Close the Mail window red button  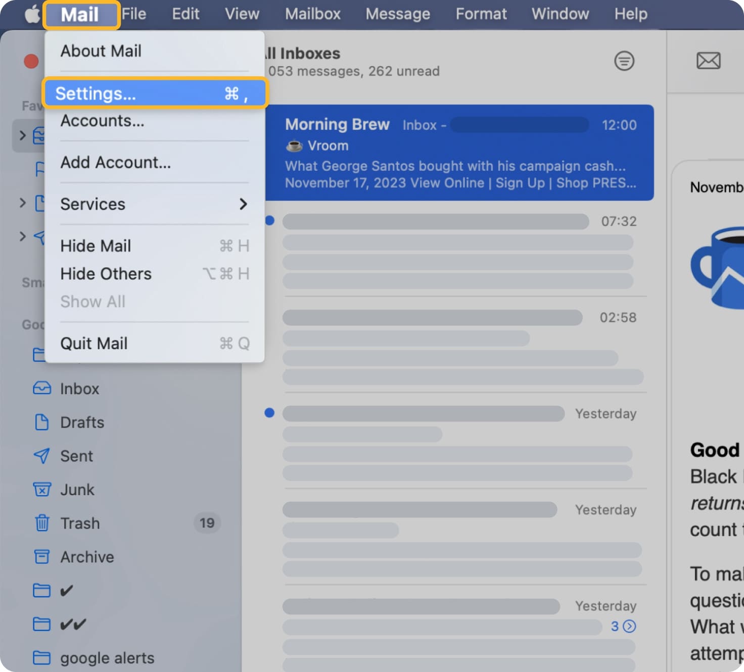click(x=31, y=61)
